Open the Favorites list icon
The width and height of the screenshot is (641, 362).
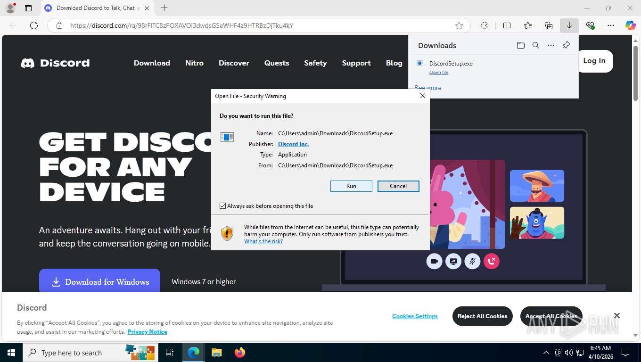[528, 25]
